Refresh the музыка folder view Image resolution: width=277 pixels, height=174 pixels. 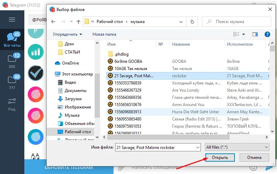tap(192, 22)
